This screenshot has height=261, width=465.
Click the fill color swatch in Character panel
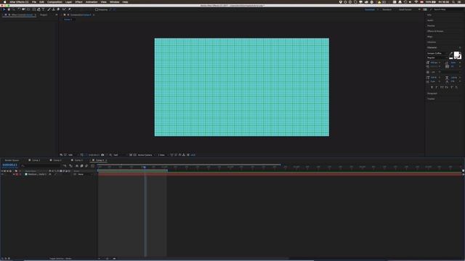pos(456,54)
